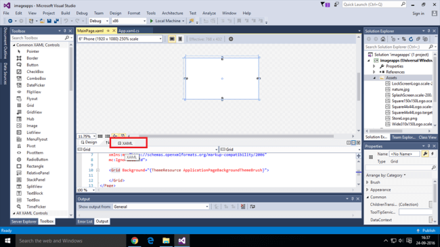Expand All XAML Controls group
The width and height of the screenshot is (440, 247).
pos(14,213)
